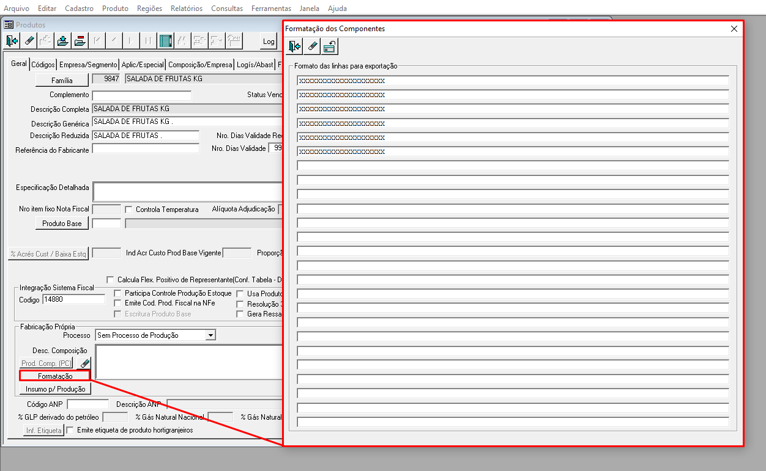Toggle Escritura Produto Base checkbox

[119, 314]
